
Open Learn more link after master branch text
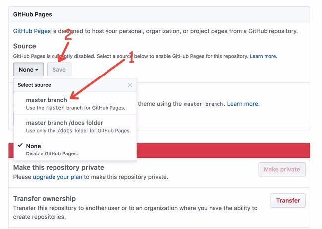(242, 104)
